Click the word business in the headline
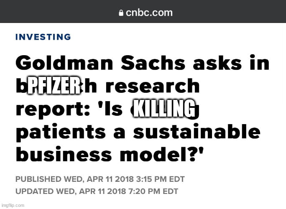Screen dimensions: 286x209 tap(64, 154)
